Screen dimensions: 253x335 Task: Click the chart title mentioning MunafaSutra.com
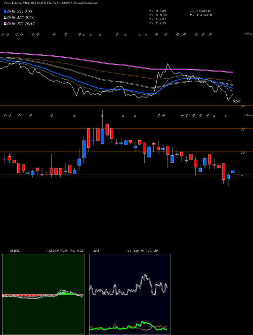(x=51, y=4)
